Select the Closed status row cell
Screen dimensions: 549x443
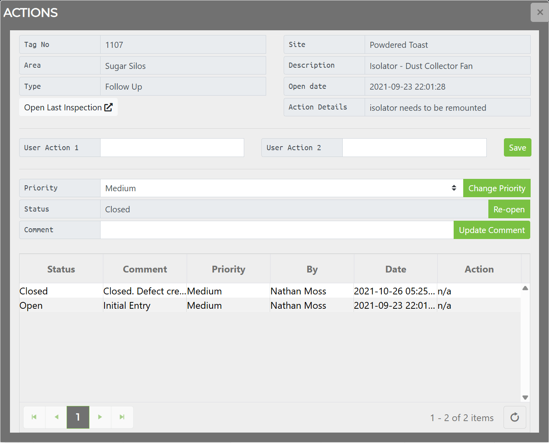click(61, 291)
